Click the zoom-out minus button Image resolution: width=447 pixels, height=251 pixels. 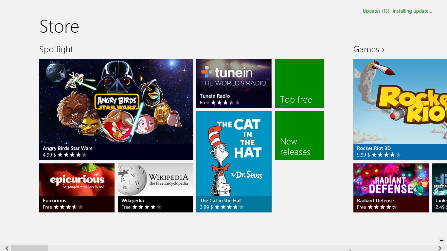point(441,240)
